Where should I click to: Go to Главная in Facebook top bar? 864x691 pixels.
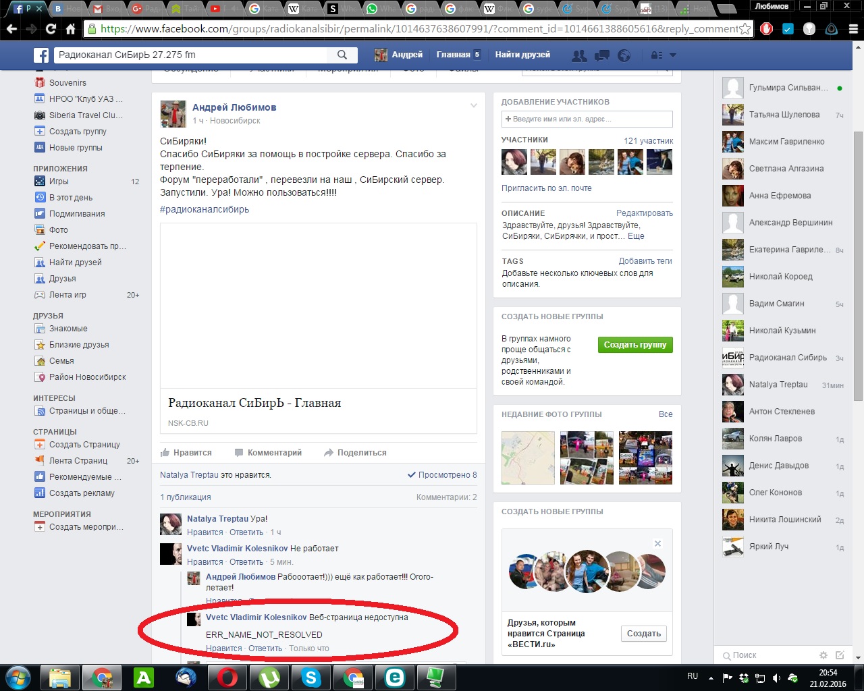tap(453, 55)
